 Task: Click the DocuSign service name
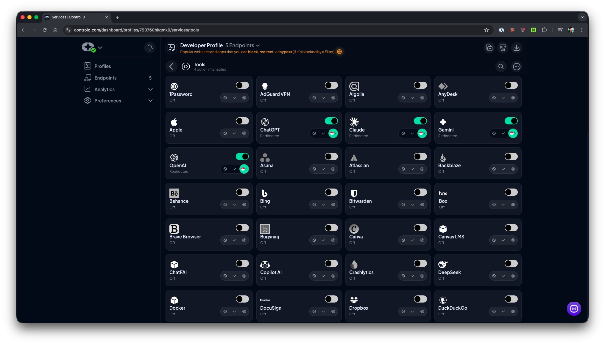[x=271, y=308]
